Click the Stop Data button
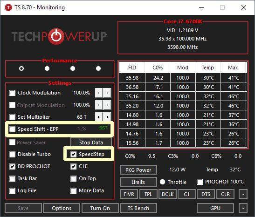255x217 pixels. [91, 142]
